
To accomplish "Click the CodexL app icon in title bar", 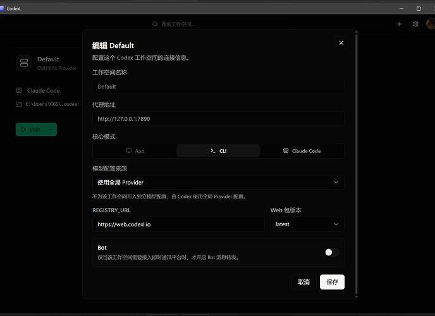I will (x=2, y=8).
